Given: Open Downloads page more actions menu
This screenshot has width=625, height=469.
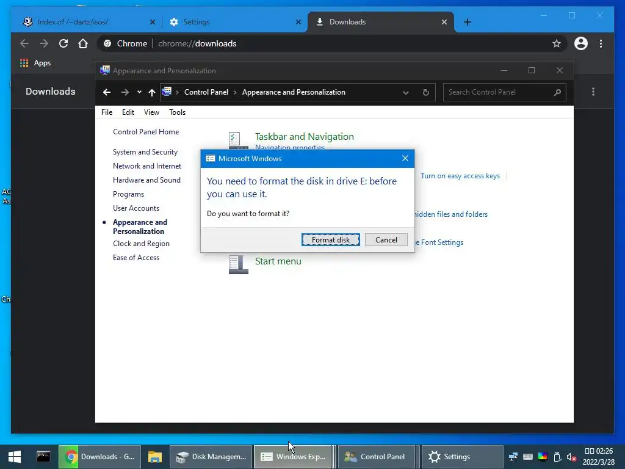Looking at the screenshot, I should (593, 92).
